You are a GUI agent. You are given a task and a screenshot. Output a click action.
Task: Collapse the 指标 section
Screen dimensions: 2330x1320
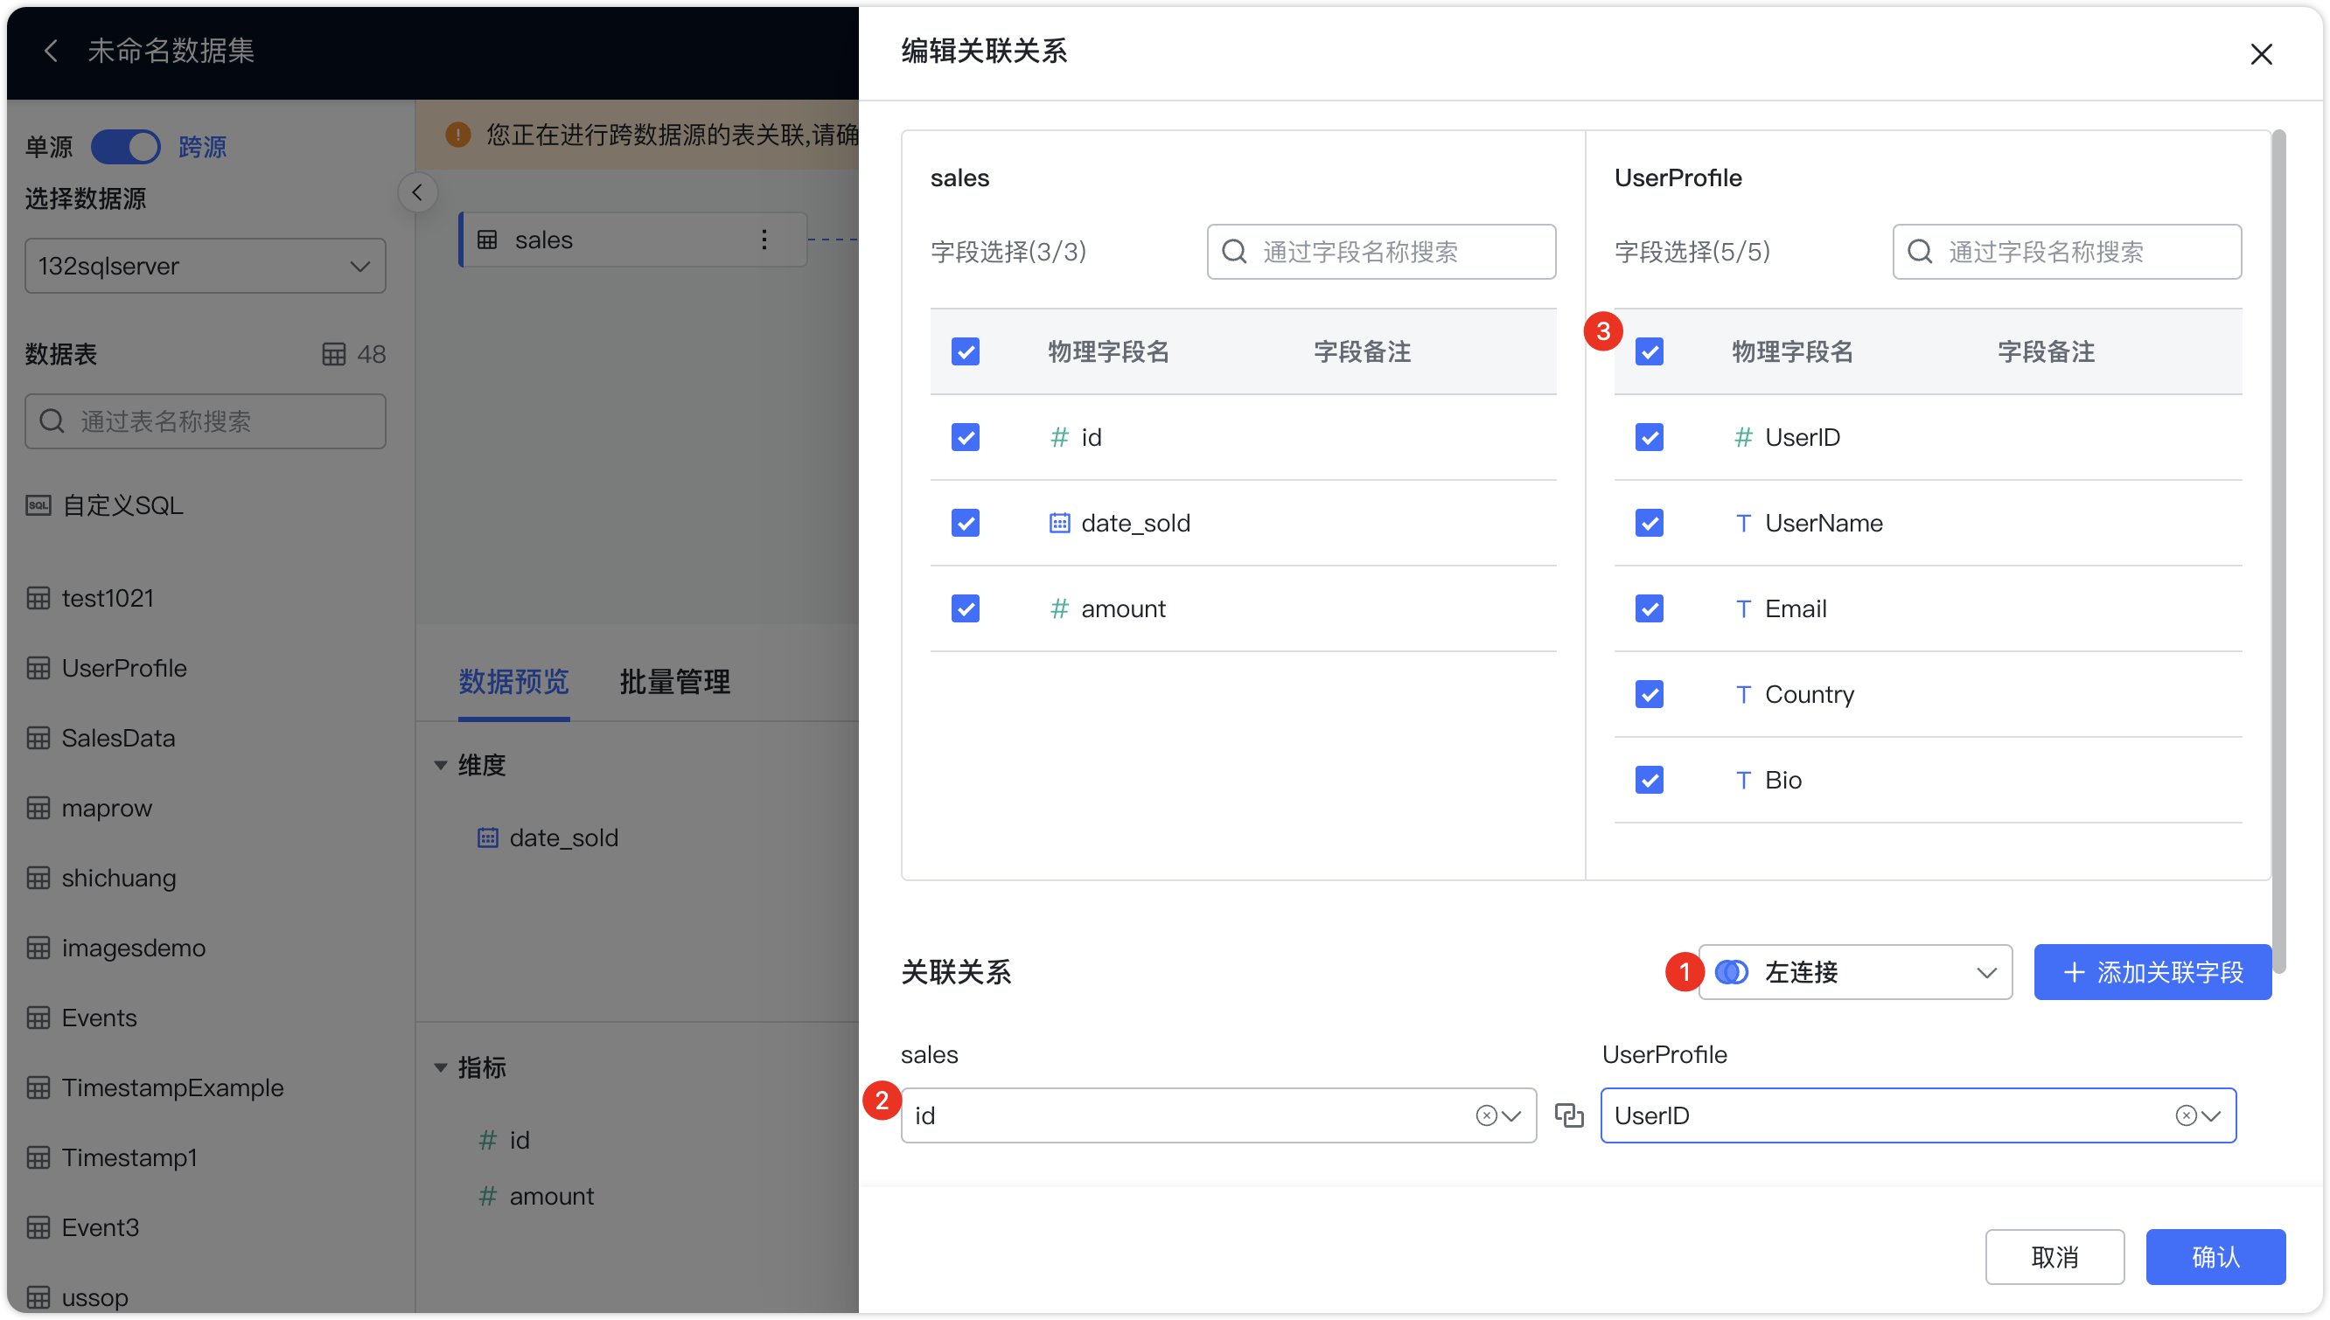pyautogui.click(x=441, y=1067)
